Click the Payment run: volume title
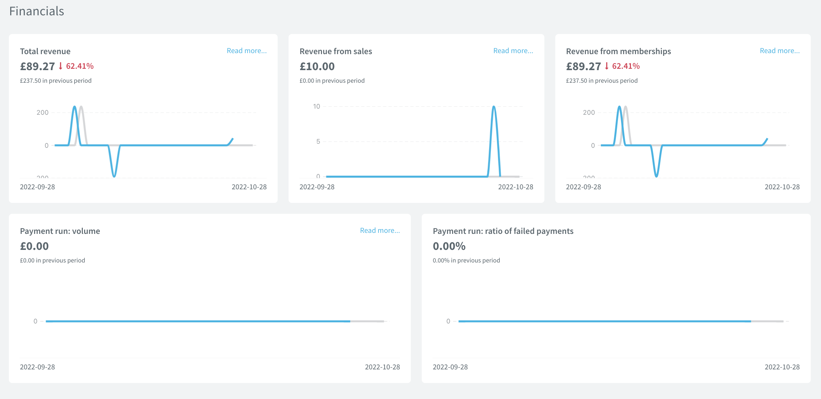This screenshot has width=821, height=399. click(60, 231)
